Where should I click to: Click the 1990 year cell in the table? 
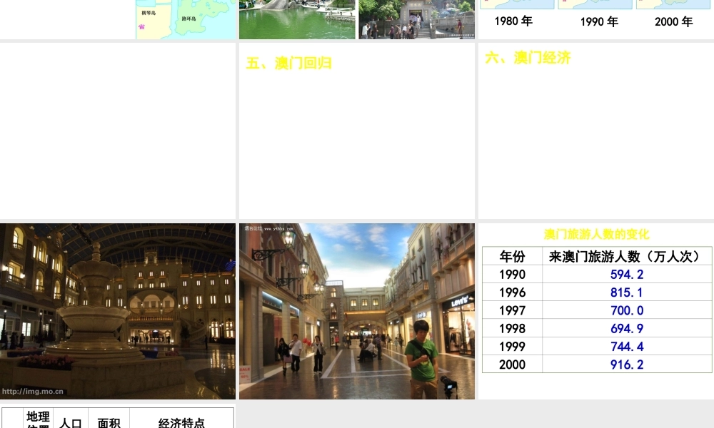tap(512, 274)
